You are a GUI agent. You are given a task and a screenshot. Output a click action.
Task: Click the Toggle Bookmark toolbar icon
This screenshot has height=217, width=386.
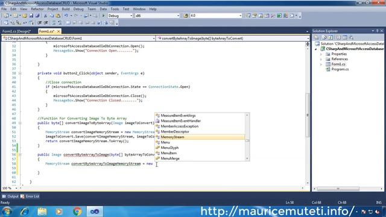68,23
